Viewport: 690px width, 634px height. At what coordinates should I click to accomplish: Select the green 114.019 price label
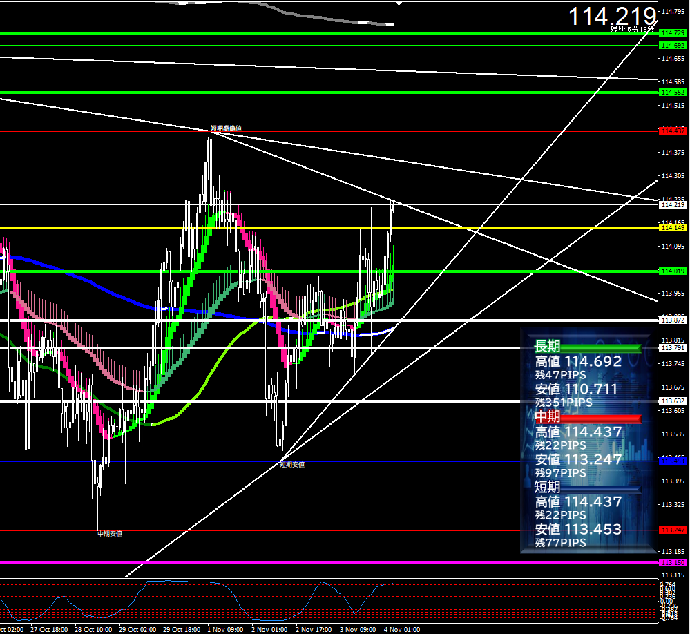coord(673,271)
